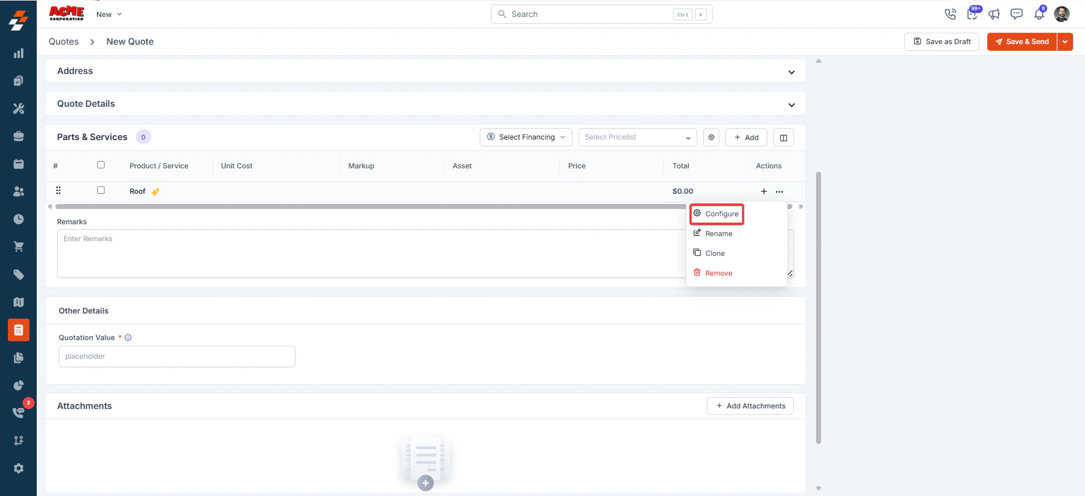Click the drag handle of the Roof row

(58, 190)
